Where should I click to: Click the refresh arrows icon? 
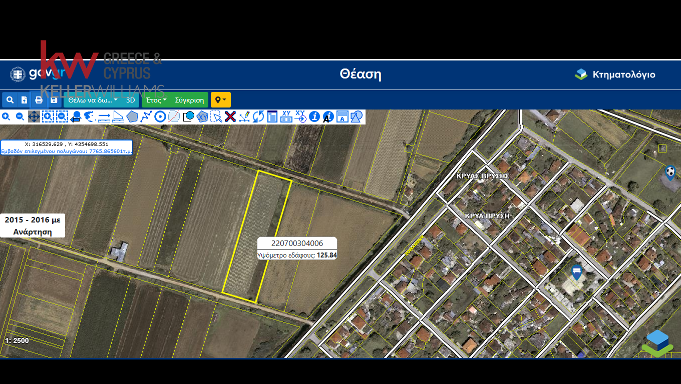point(258,116)
